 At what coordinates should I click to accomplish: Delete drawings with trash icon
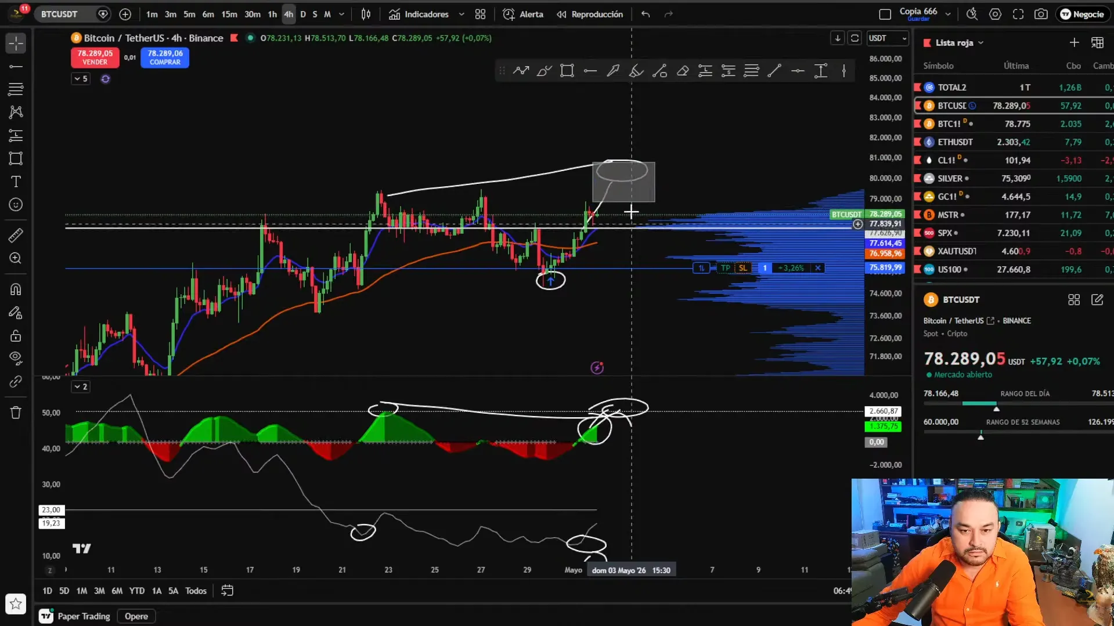[x=16, y=412]
